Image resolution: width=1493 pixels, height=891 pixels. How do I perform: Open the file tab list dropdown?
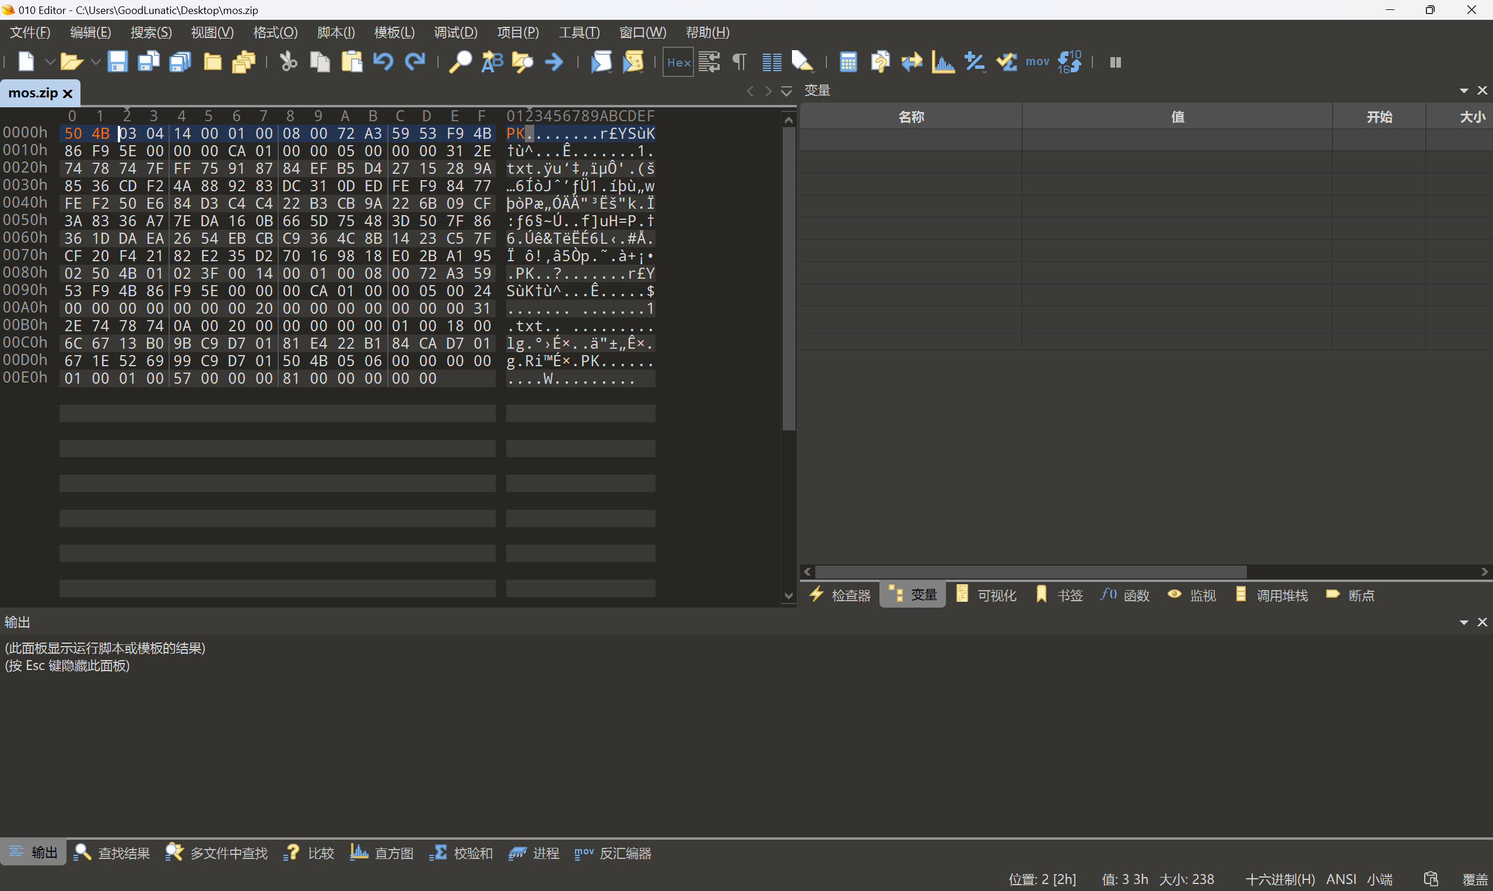pos(786,92)
